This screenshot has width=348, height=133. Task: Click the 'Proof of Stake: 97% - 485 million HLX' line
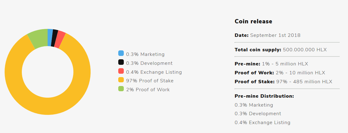[283, 82]
